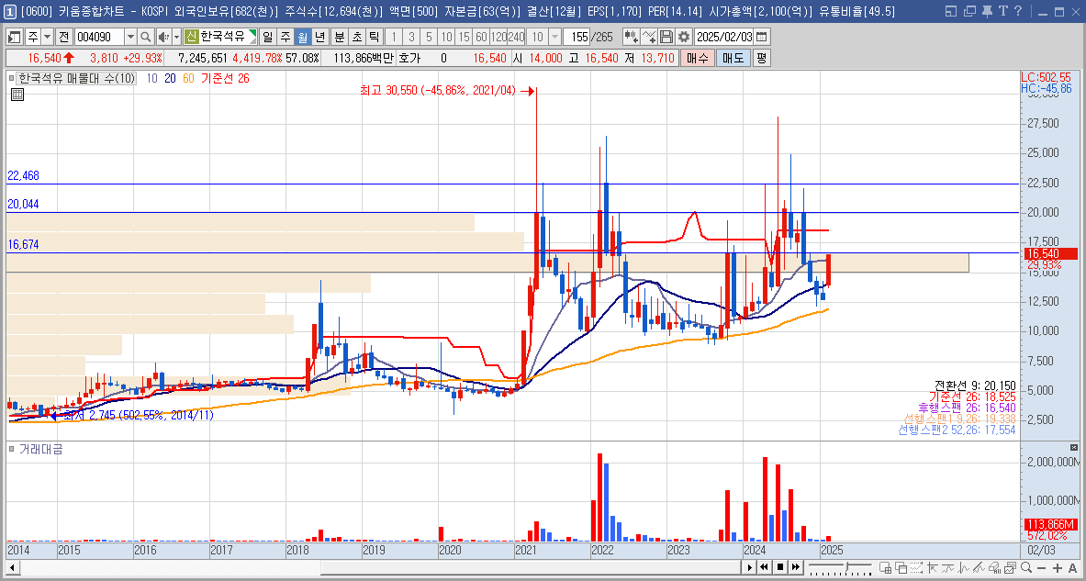The width and height of the screenshot is (1086, 581).
Task: Select the 일 daily period toggle
Action: pyautogui.click(x=266, y=38)
